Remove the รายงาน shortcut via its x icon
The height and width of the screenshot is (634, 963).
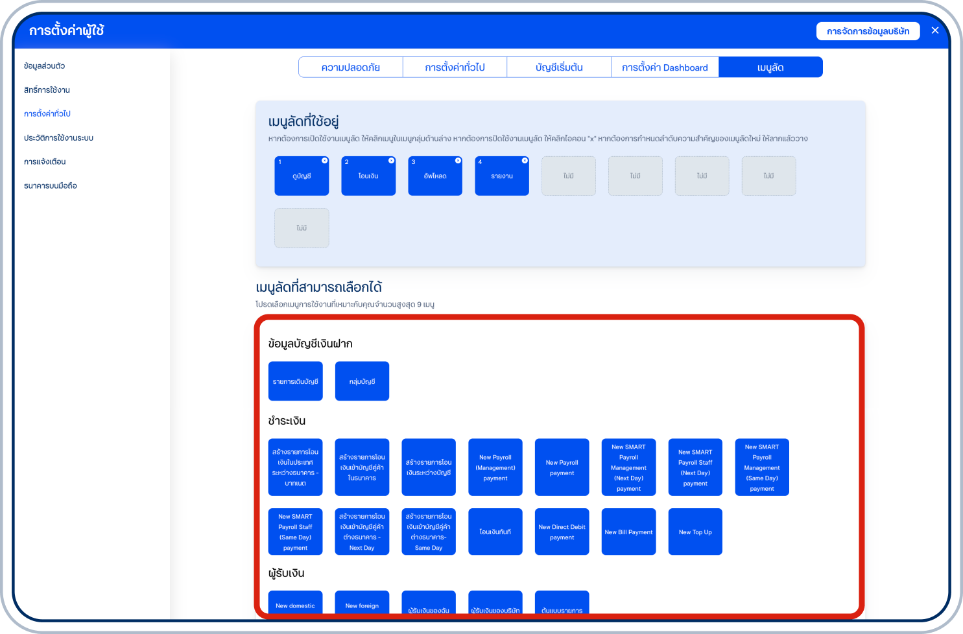(525, 161)
